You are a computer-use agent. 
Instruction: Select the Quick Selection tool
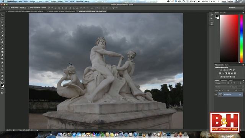pyautogui.click(x=2, y=25)
